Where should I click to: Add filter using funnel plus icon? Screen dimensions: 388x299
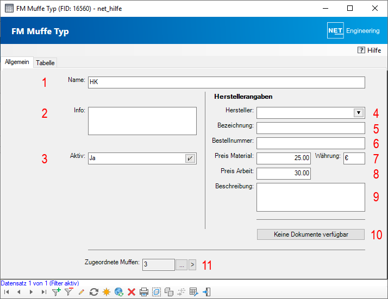(x=56, y=292)
